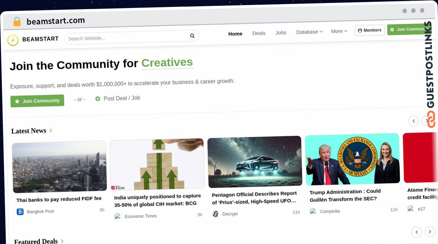
Task: Click the Bangkok Post source name
Action: point(40,211)
